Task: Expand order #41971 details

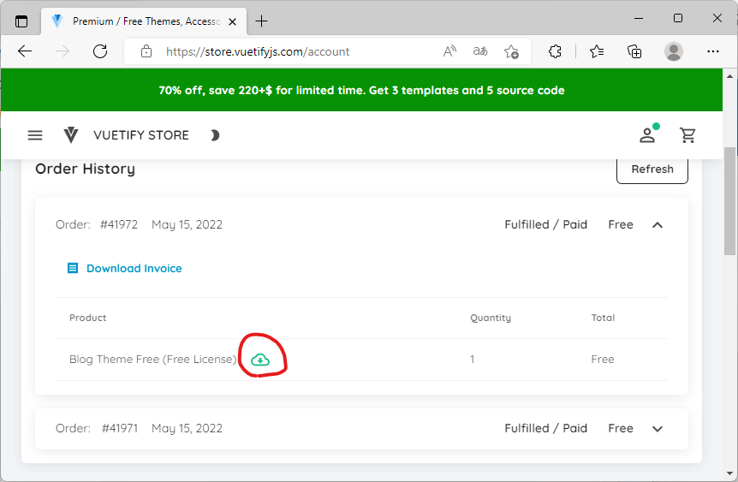Action: tap(658, 429)
